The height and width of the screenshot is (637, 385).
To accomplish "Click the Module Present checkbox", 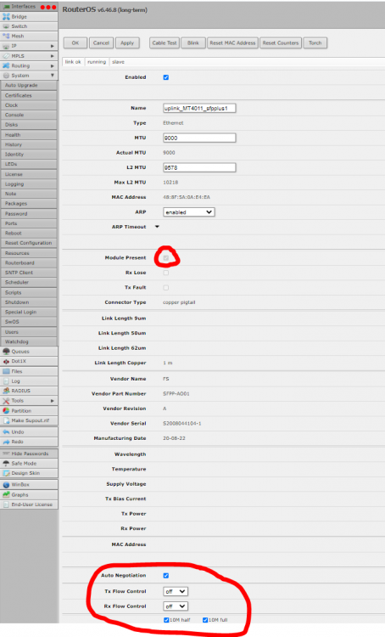I will tap(166, 258).
